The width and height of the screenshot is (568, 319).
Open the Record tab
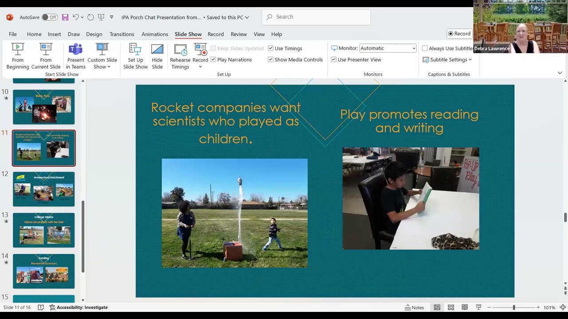coord(216,34)
